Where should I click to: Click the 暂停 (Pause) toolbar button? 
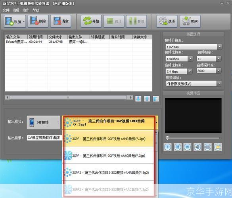point(136,21)
